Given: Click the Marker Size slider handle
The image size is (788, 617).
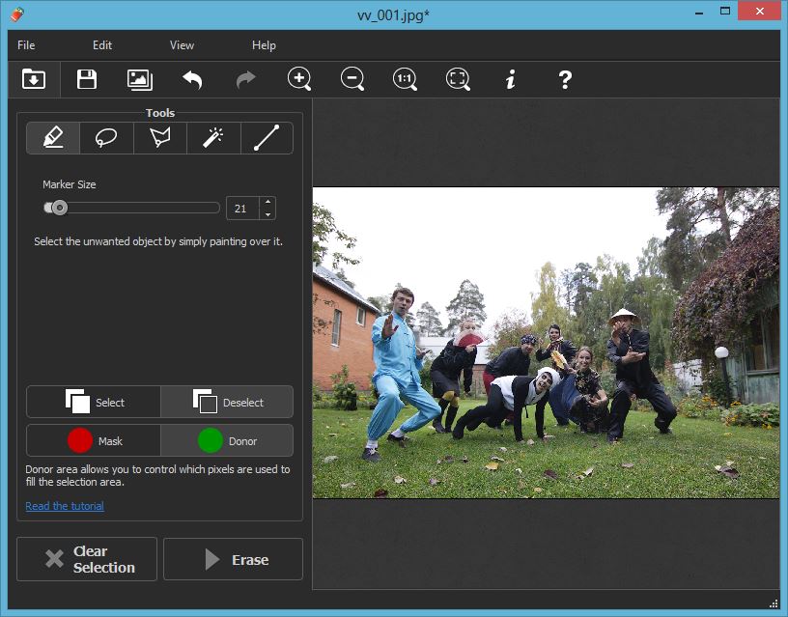Looking at the screenshot, I should [x=59, y=208].
